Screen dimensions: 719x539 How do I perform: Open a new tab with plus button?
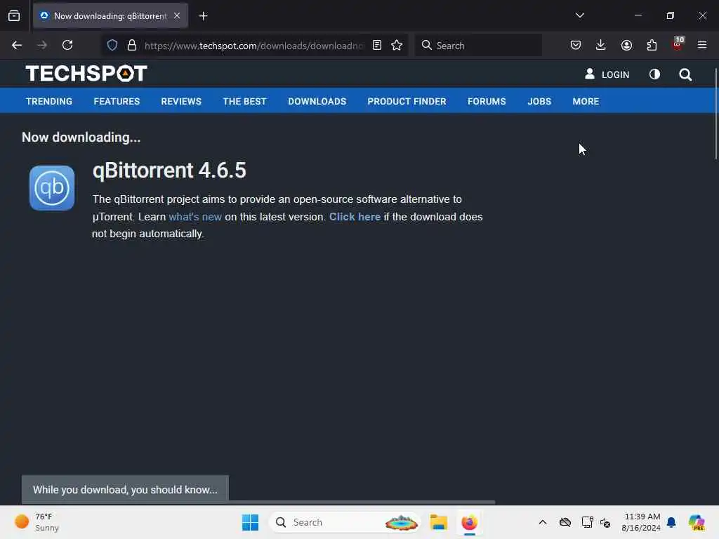point(203,16)
